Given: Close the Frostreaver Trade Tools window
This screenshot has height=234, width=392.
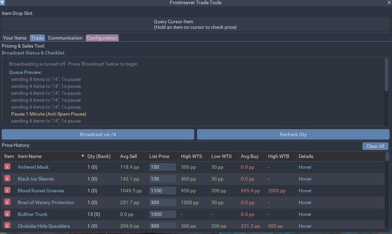Looking at the screenshot, I should click(x=389, y=2).
